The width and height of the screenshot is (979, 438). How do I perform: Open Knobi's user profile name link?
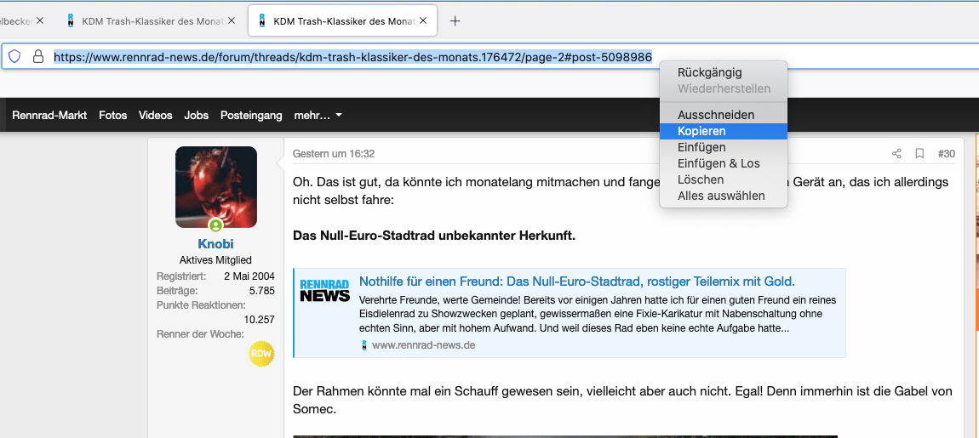(x=215, y=244)
